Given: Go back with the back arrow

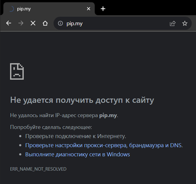Looking at the screenshot, I should click(9, 23).
